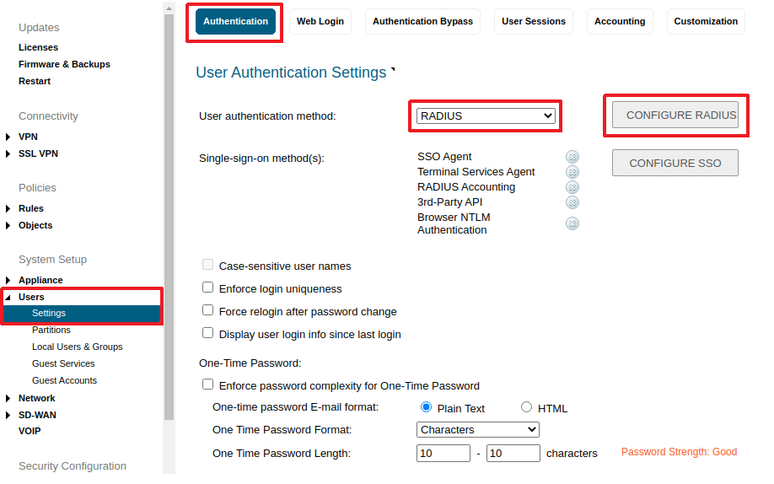The width and height of the screenshot is (774, 484).
Task: Open the User Sessions tab
Action: click(535, 21)
